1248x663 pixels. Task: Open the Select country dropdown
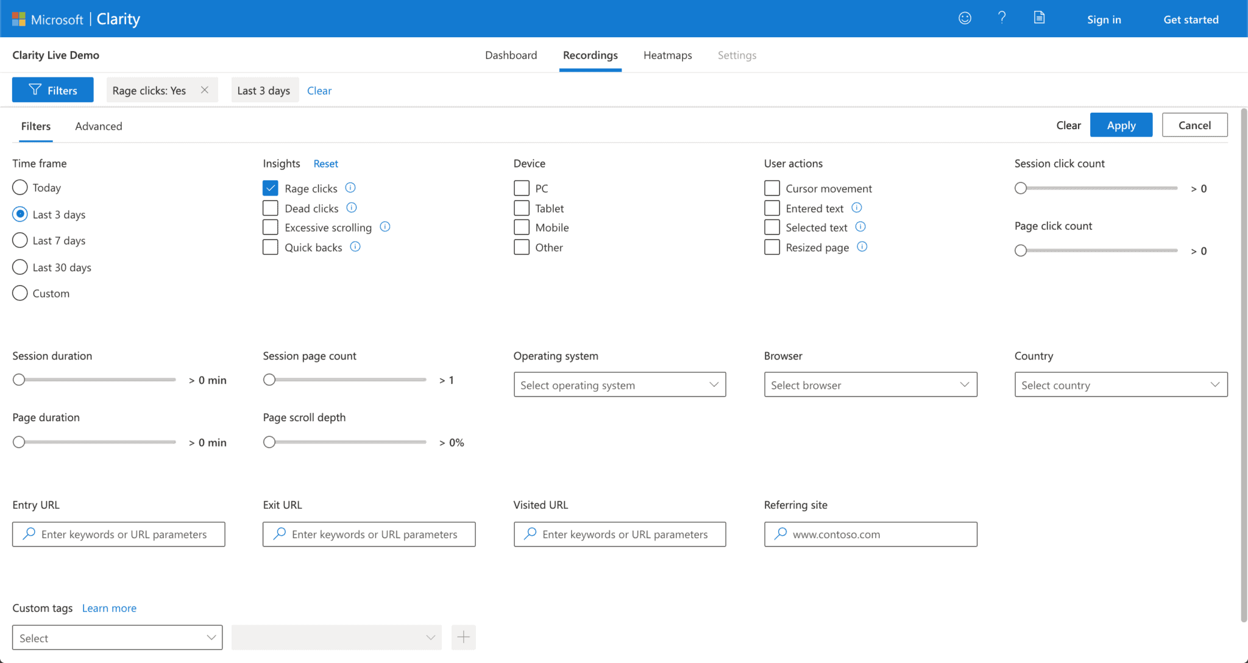[x=1120, y=385]
